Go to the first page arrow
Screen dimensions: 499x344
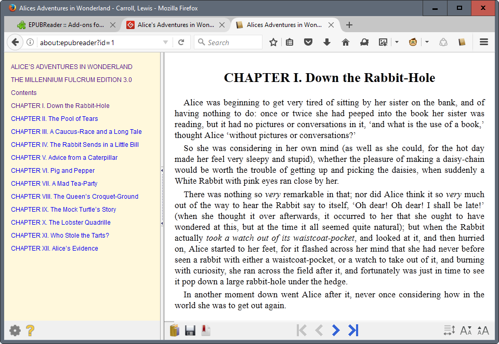(301, 331)
